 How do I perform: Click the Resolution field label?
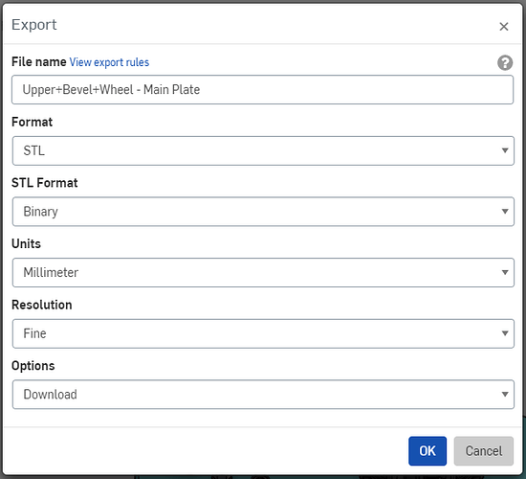click(42, 305)
